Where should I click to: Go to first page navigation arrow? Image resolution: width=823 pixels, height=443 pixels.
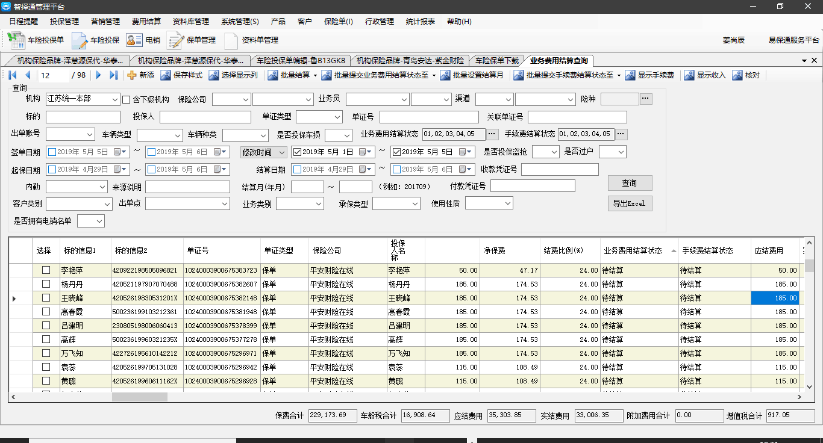(x=13, y=75)
